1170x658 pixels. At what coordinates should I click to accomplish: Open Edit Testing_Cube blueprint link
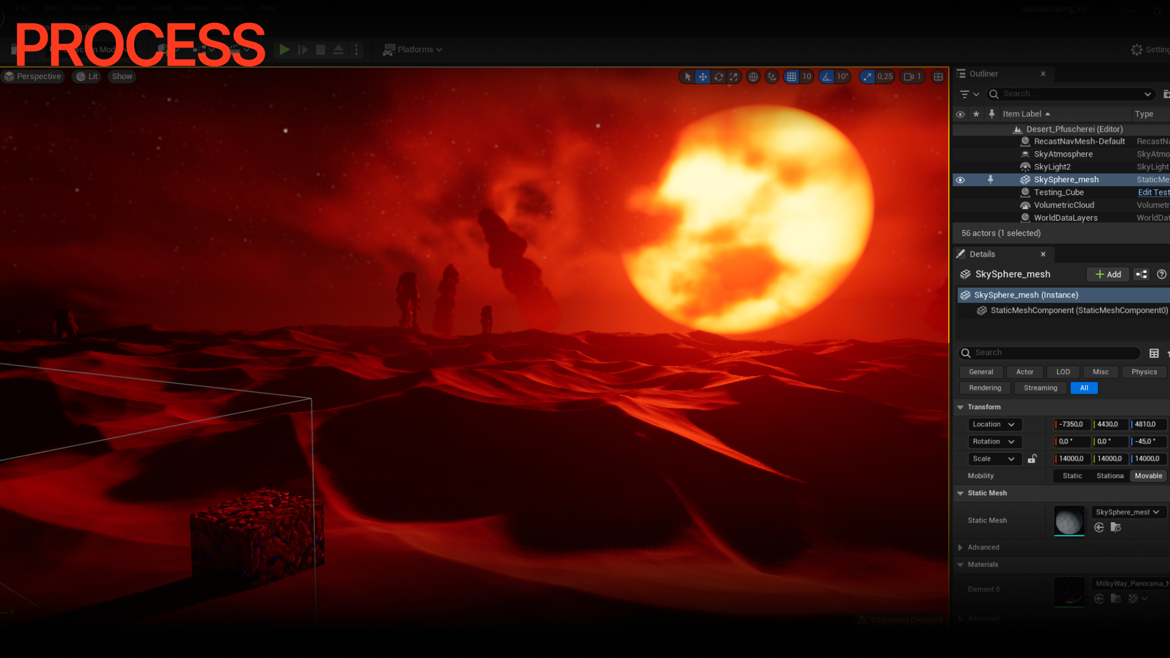point(1154,193)
